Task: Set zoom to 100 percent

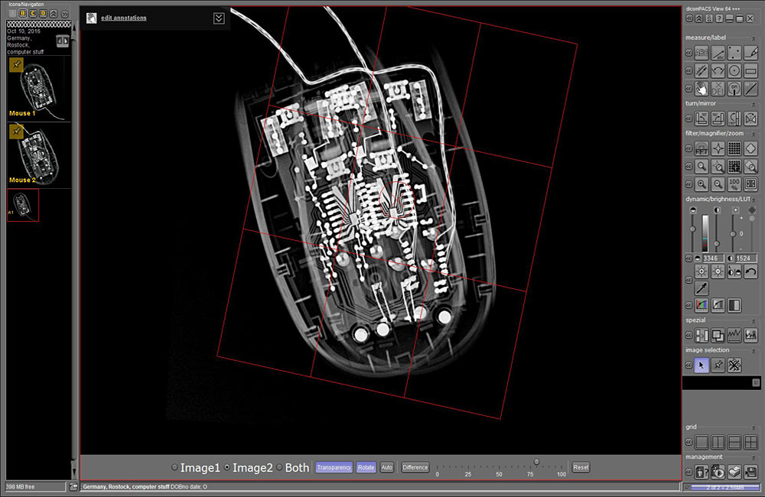Action: point(733,183)
